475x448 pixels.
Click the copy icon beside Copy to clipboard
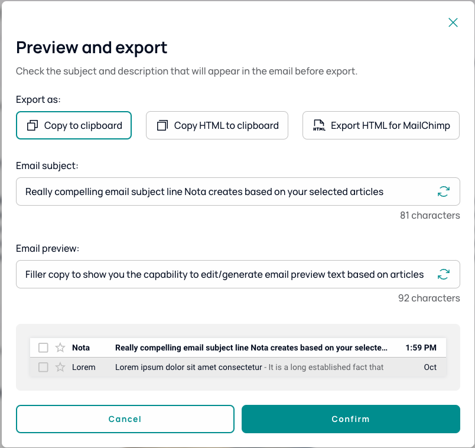click(x=32, y=125)
